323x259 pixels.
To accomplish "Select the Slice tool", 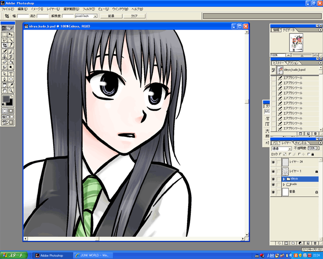I will [x=11, y=45].
